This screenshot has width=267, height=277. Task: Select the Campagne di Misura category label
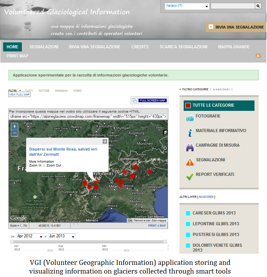[218, 145]
